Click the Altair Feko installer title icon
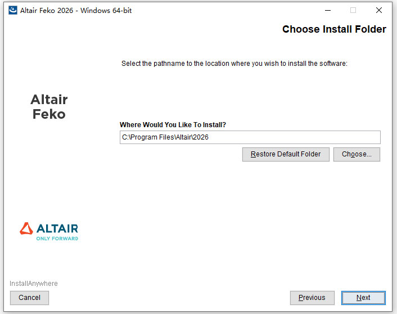 click(x=13, y=10)
